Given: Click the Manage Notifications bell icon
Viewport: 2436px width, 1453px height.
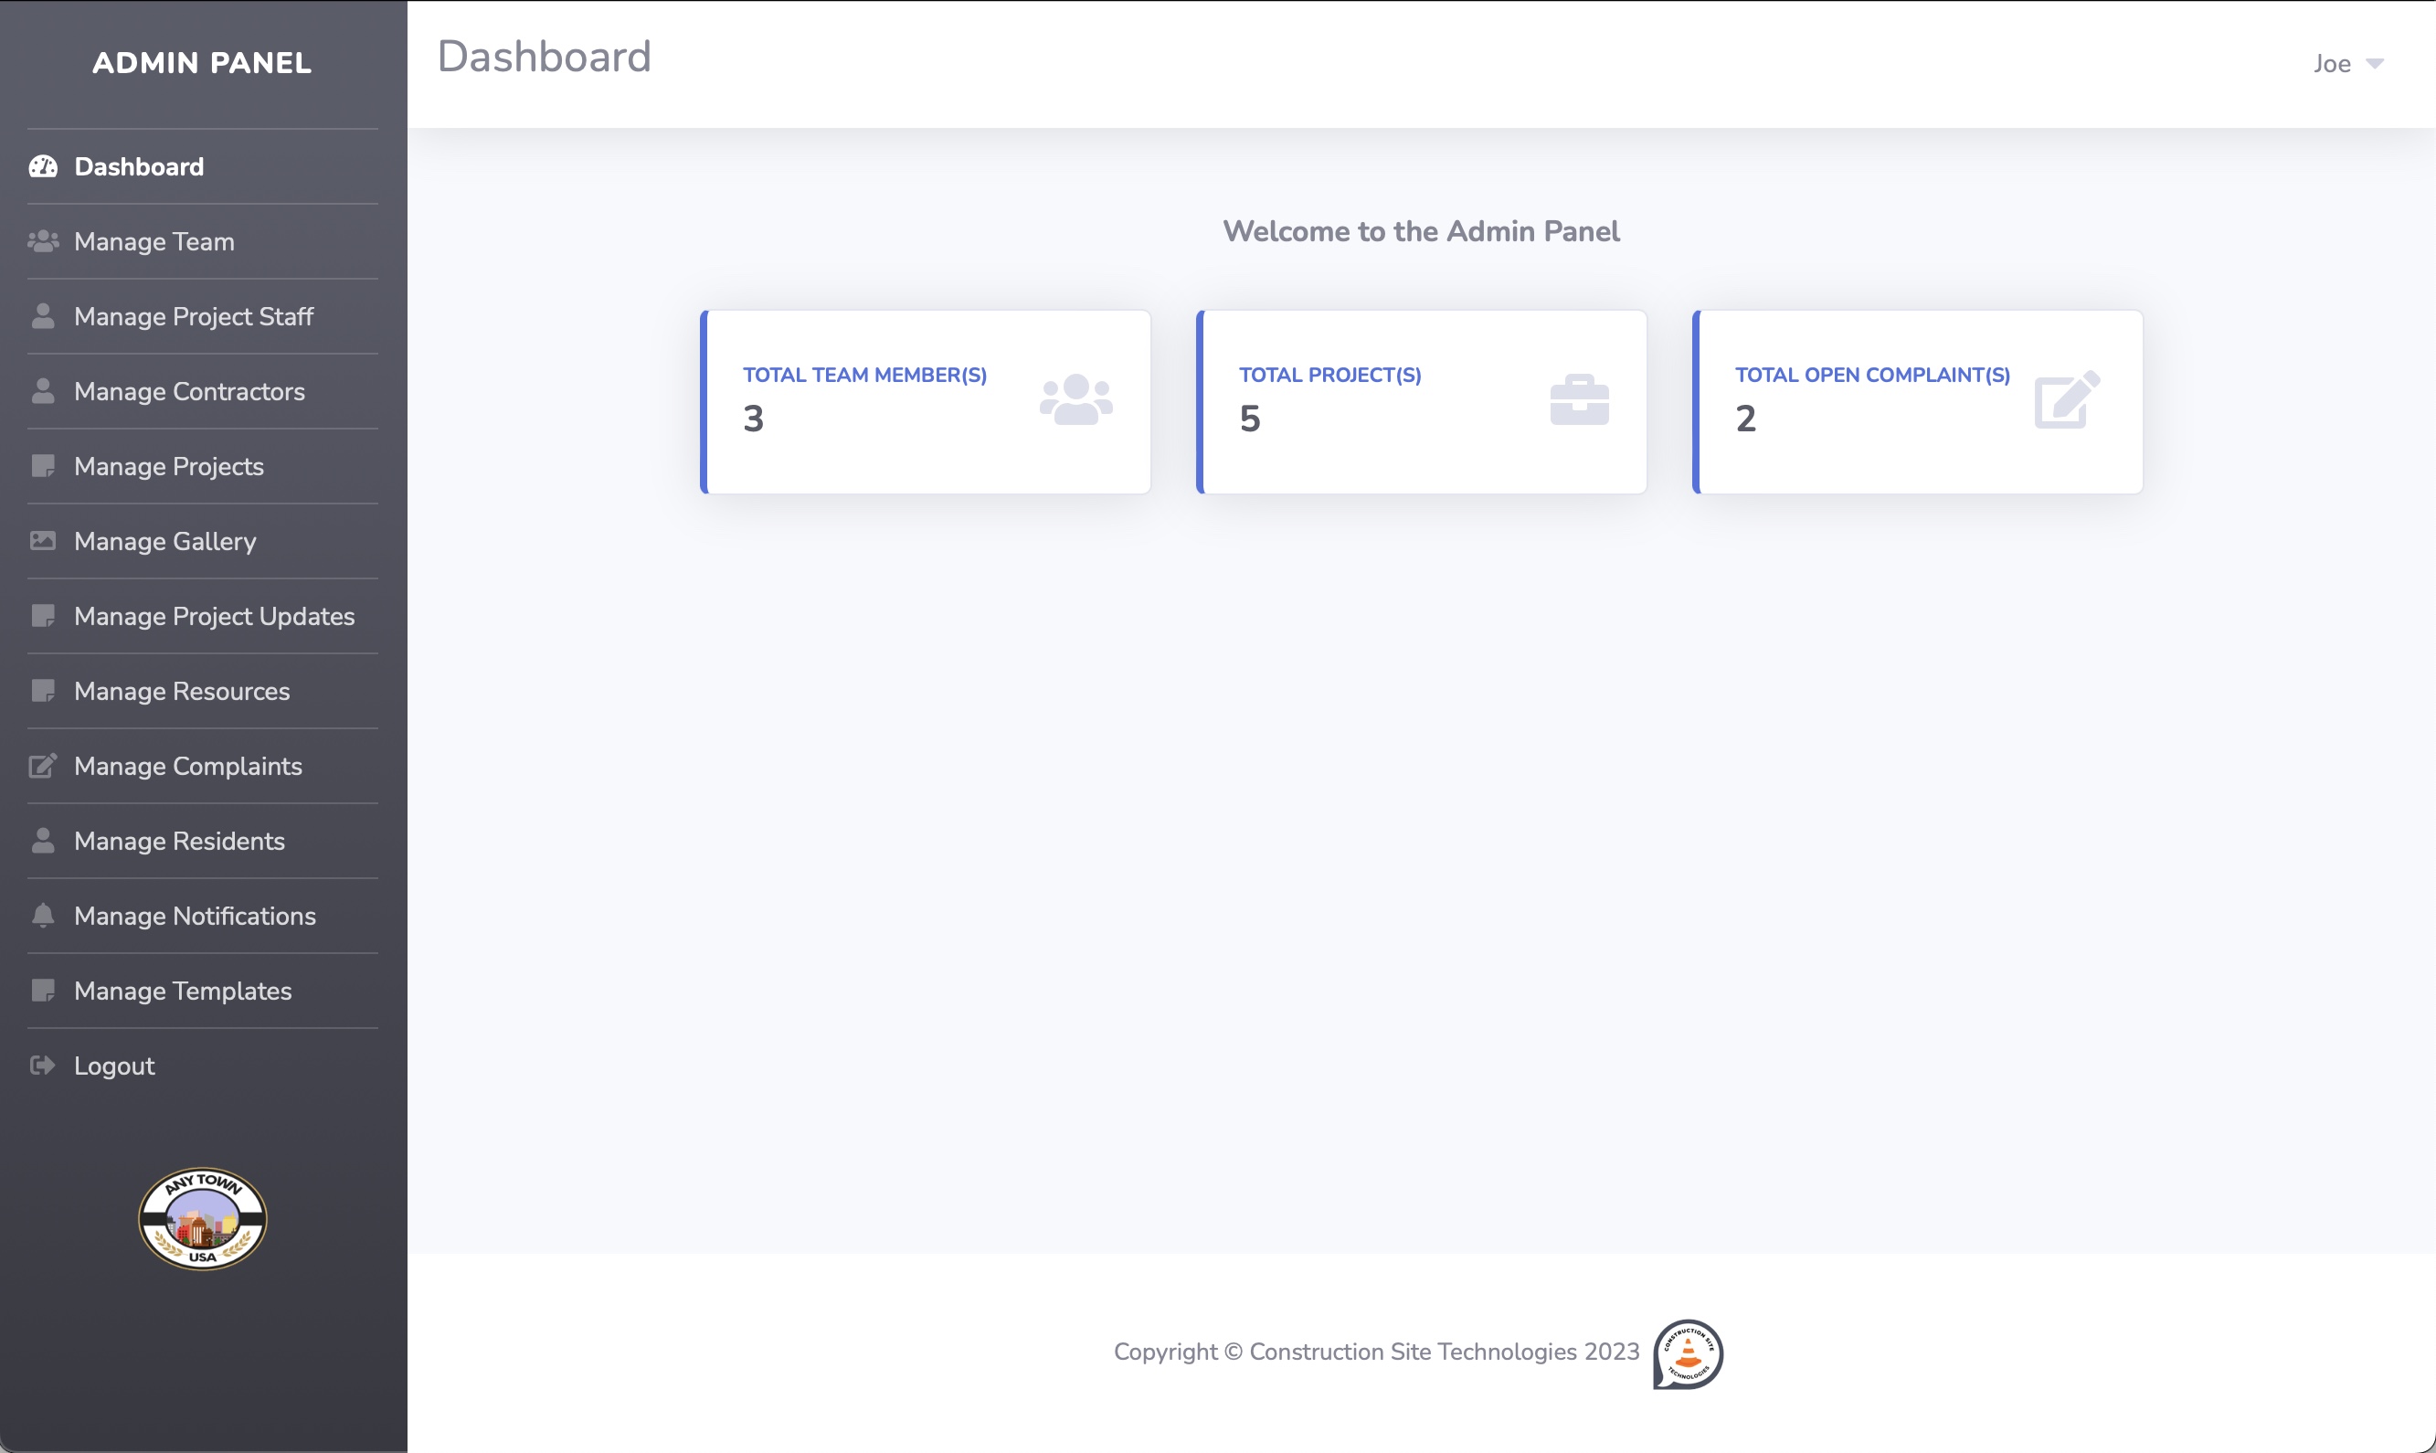Looking at the screenshot, I should click(x=43, y=916).
